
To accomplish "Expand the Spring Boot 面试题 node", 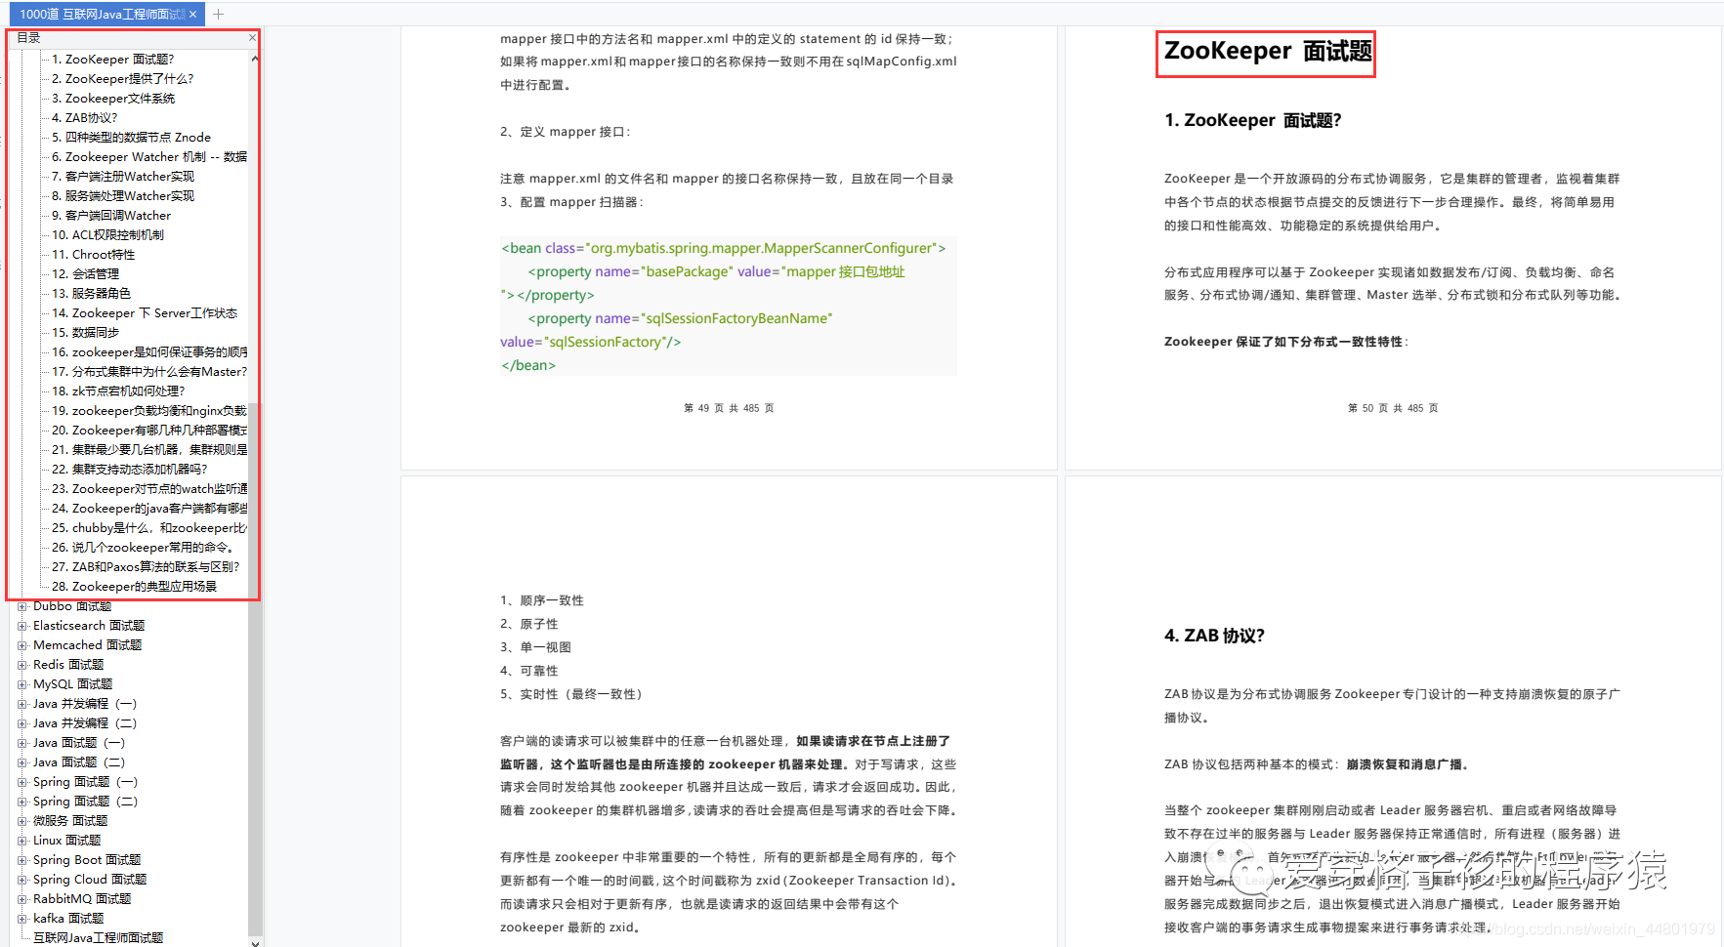I will click(23, 859).
